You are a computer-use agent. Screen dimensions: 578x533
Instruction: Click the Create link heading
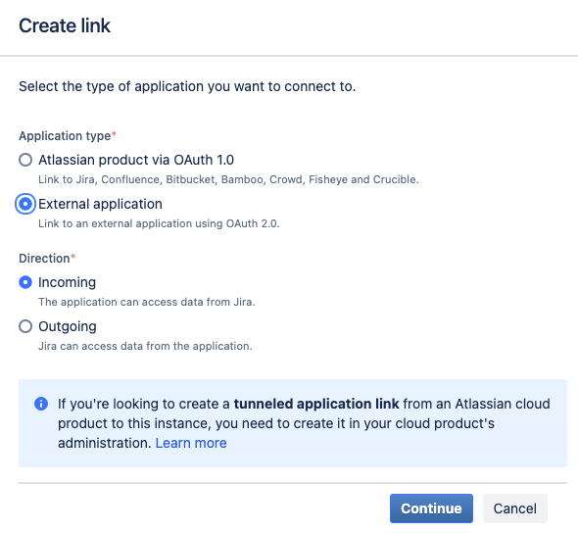click(x=65, y=25)
